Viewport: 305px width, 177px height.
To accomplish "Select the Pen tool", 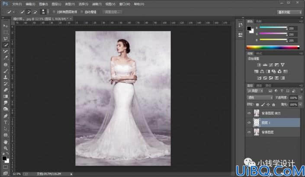I will point(6,116).
